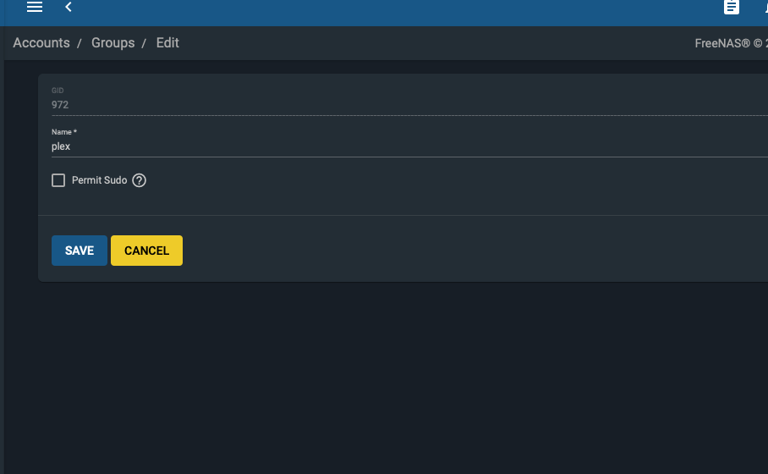Open the task manager clipboard icon
Screen dimensions: 768x474
click(732, 7)
